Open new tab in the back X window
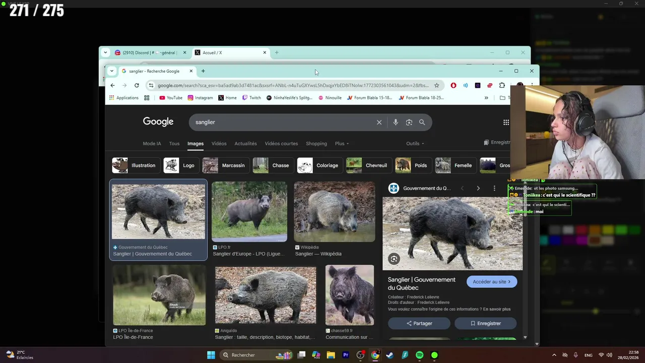645x363 pixels. pos(276,52)
